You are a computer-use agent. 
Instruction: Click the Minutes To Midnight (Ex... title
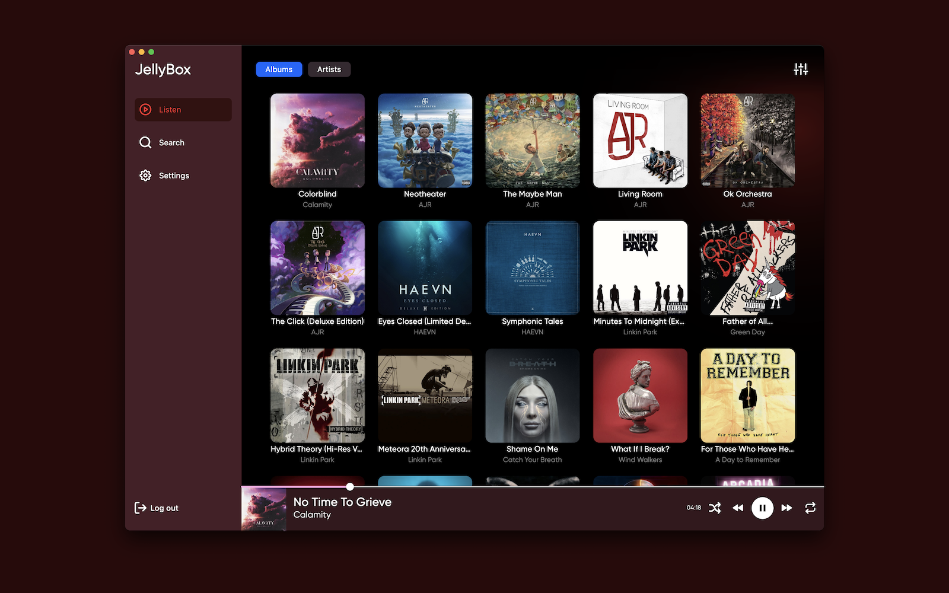click(639, 321)
